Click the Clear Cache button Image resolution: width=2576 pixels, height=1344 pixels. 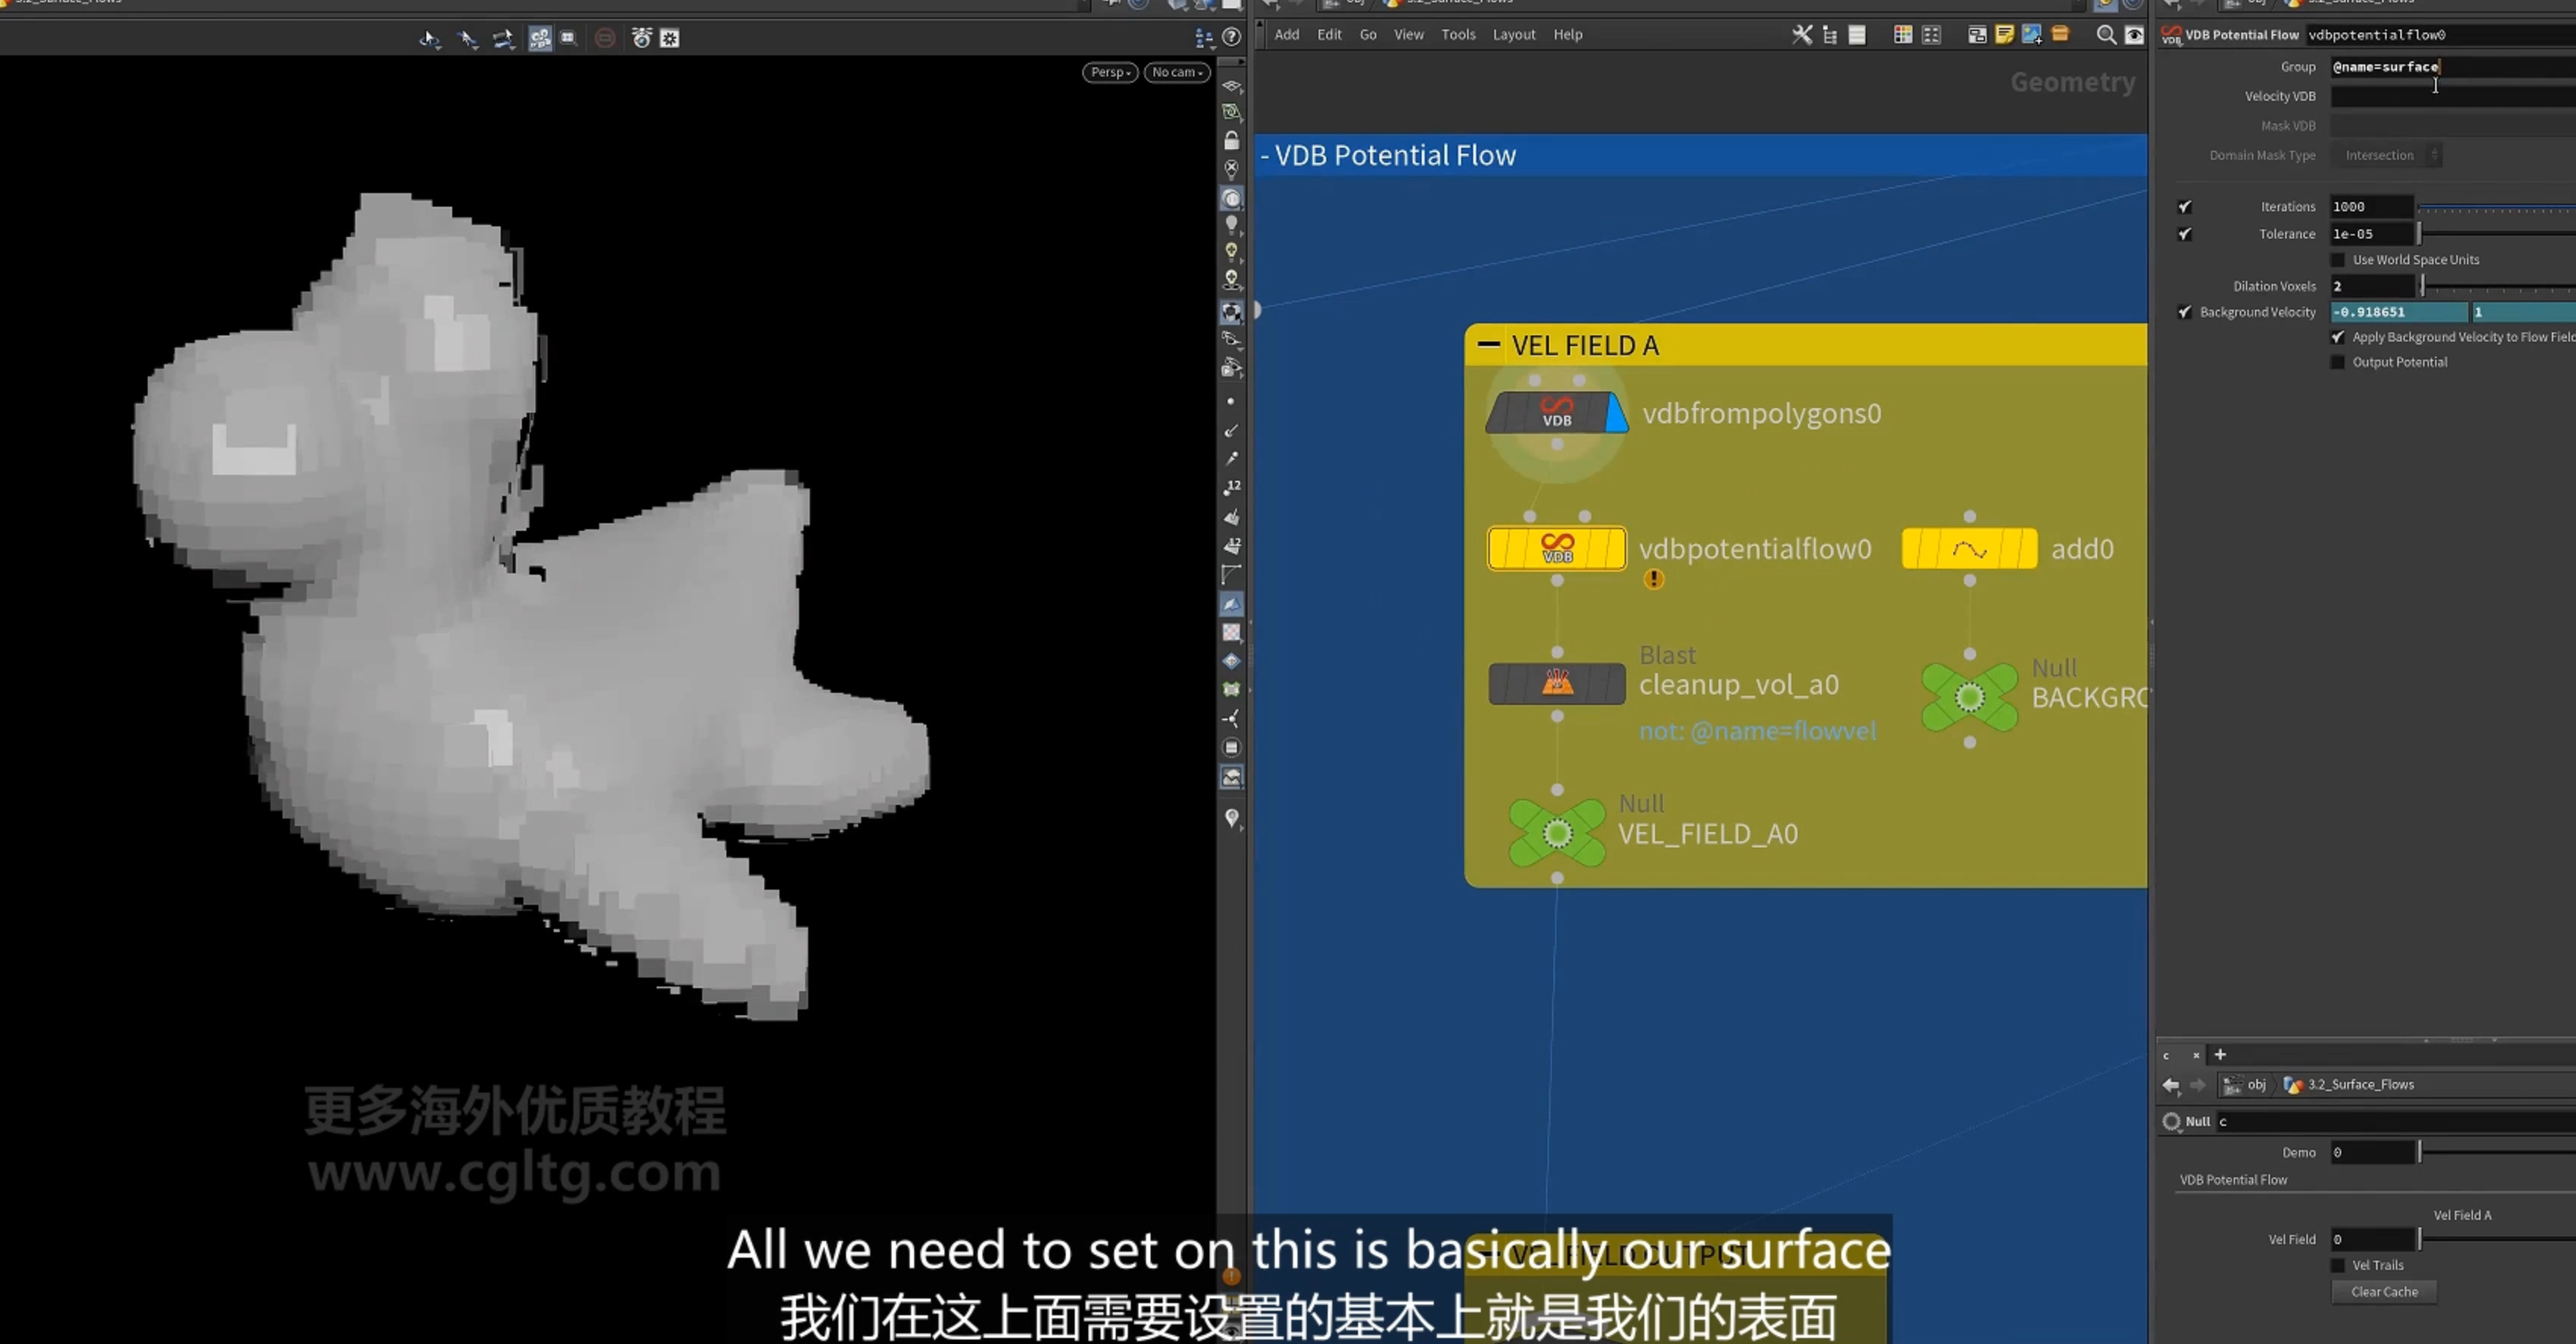point(2384,1291)
